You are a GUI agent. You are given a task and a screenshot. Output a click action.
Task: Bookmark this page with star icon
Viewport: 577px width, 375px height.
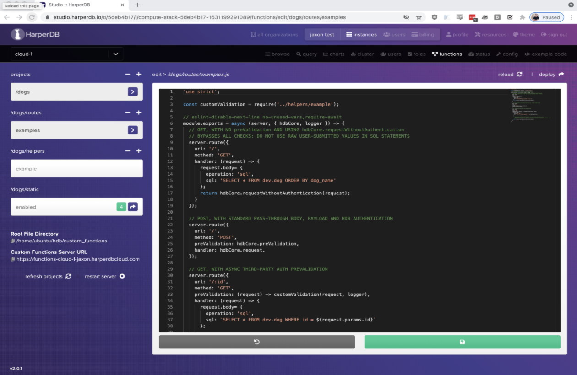click(x=419, y=17)
